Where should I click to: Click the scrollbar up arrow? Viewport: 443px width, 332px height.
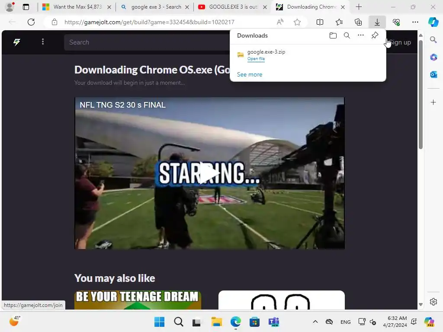pos(421,35)
